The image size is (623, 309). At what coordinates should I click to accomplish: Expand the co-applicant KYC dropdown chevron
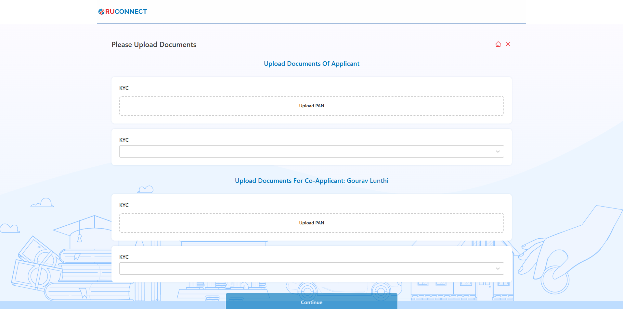coord(498,268)
